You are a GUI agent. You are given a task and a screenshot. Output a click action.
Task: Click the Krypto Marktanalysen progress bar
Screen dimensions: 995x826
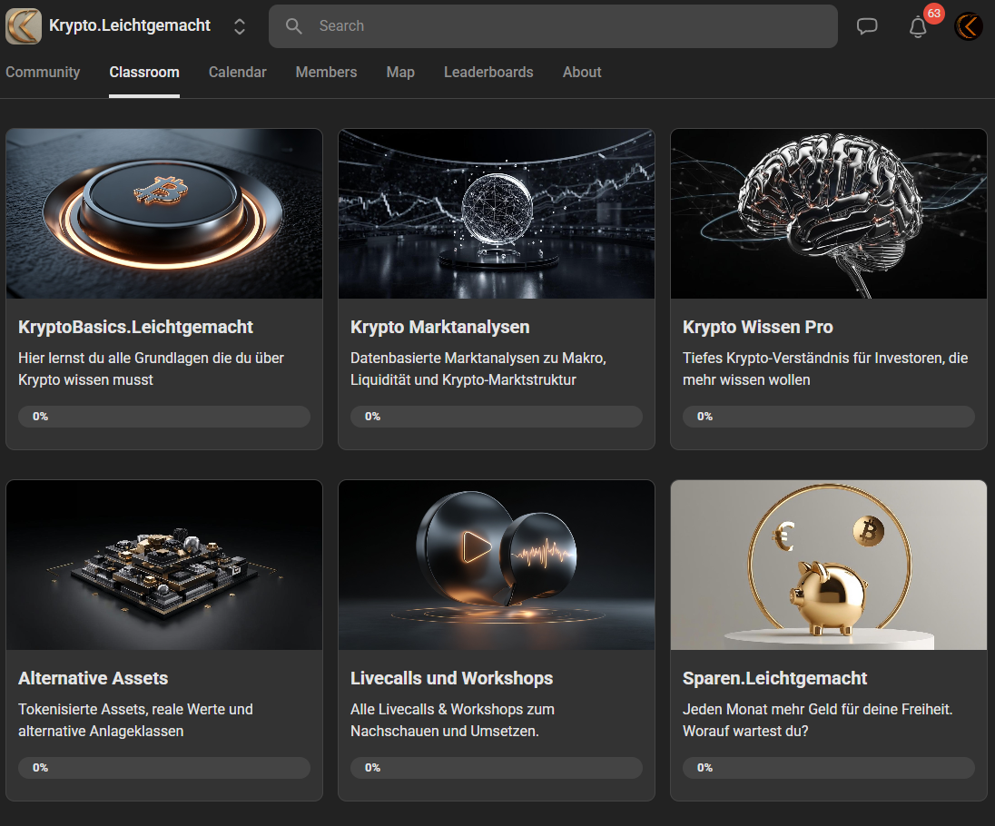point(497,417)
